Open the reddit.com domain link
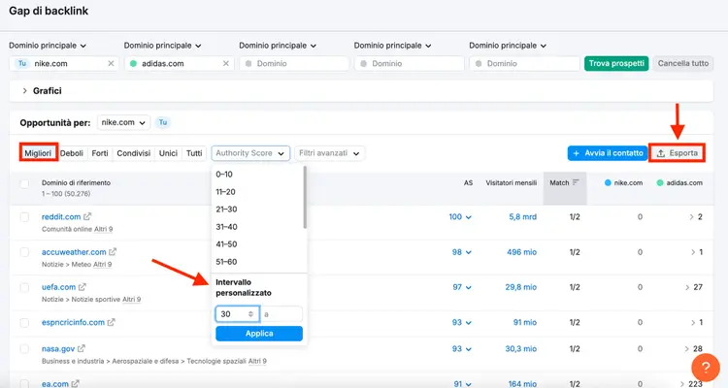728x388 pixels. pos(61,216)
